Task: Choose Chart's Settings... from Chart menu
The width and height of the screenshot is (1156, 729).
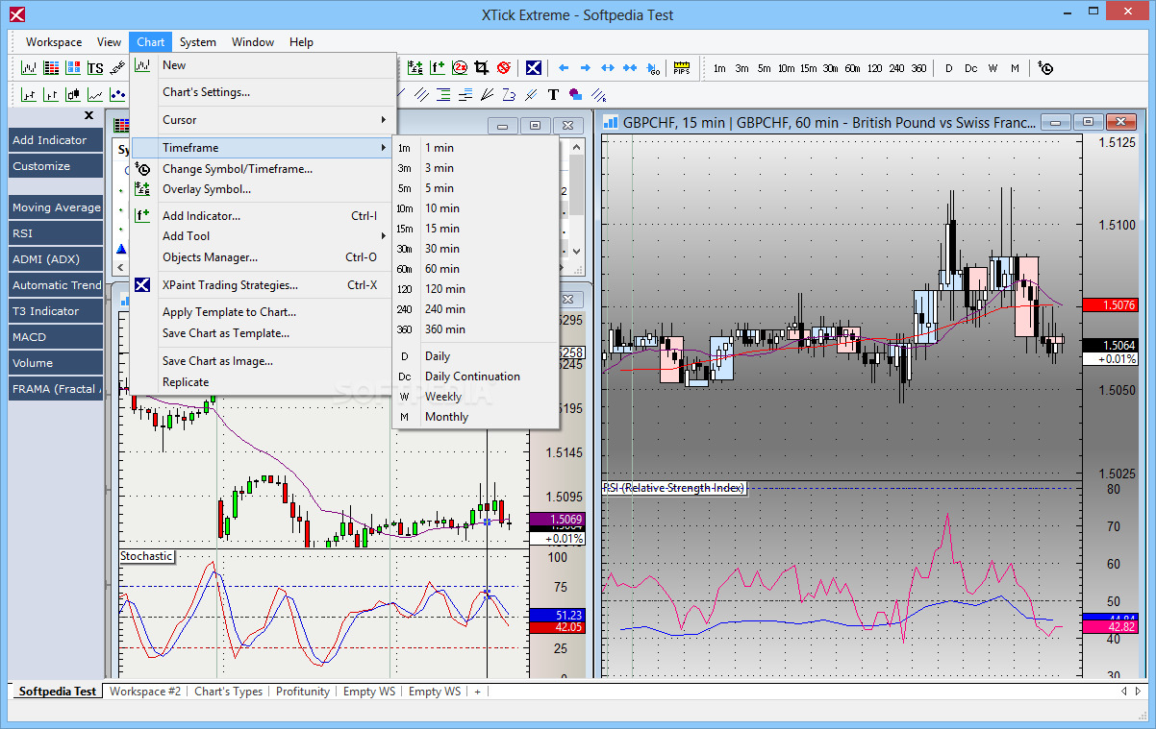Action: pyautogui.click(x=264, y=92)
